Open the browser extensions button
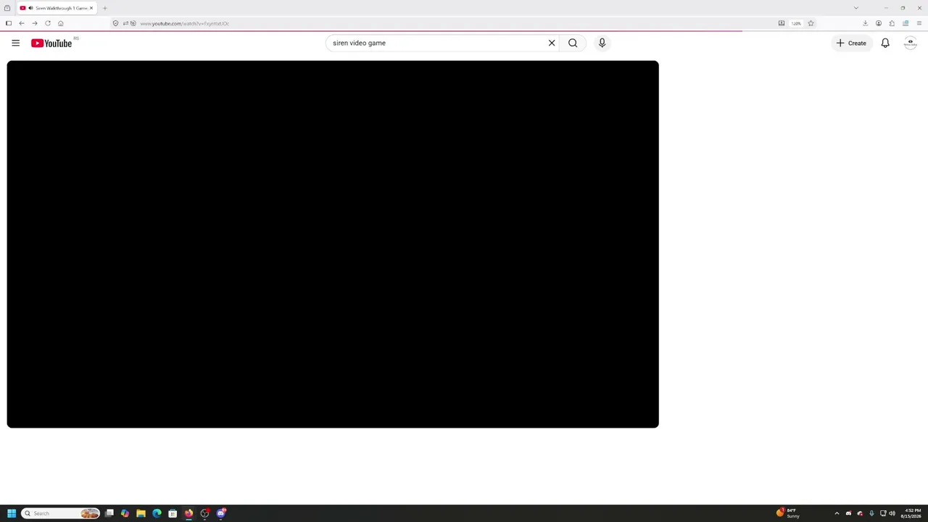 click(892, 23)
